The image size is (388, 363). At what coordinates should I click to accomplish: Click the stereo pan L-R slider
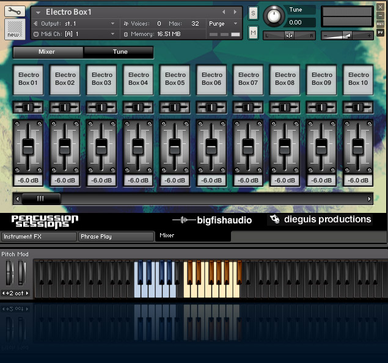pos(289,36)
